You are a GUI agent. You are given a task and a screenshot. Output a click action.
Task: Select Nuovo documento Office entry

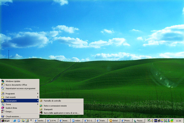coord(20,85)
